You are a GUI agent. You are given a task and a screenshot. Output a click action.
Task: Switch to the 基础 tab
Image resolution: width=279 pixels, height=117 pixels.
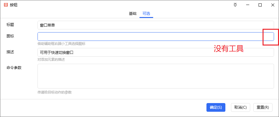click(133, 14)
